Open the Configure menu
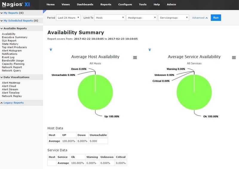Screen dimensions: 239x169 (125, 4)
